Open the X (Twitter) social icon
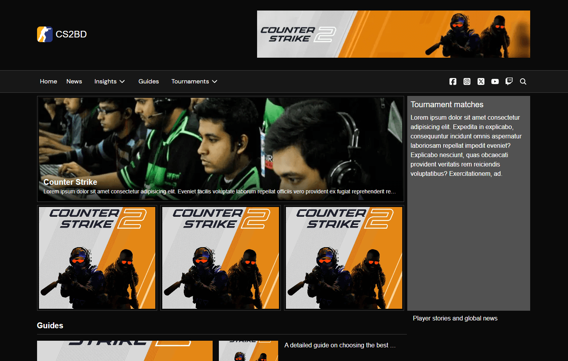This screenshot has width=568, height=361. (481, 81)
